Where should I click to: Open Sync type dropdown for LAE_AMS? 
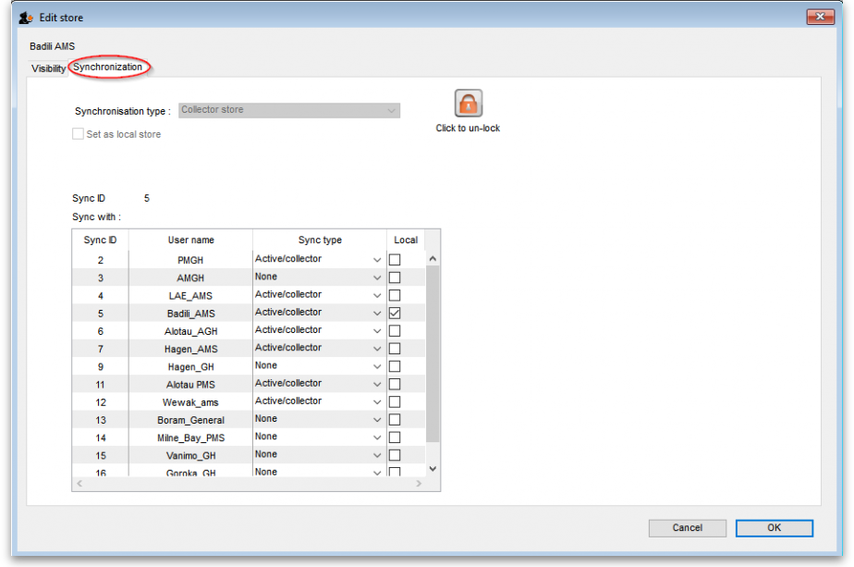pyautogui.click(x=376, y=296)
